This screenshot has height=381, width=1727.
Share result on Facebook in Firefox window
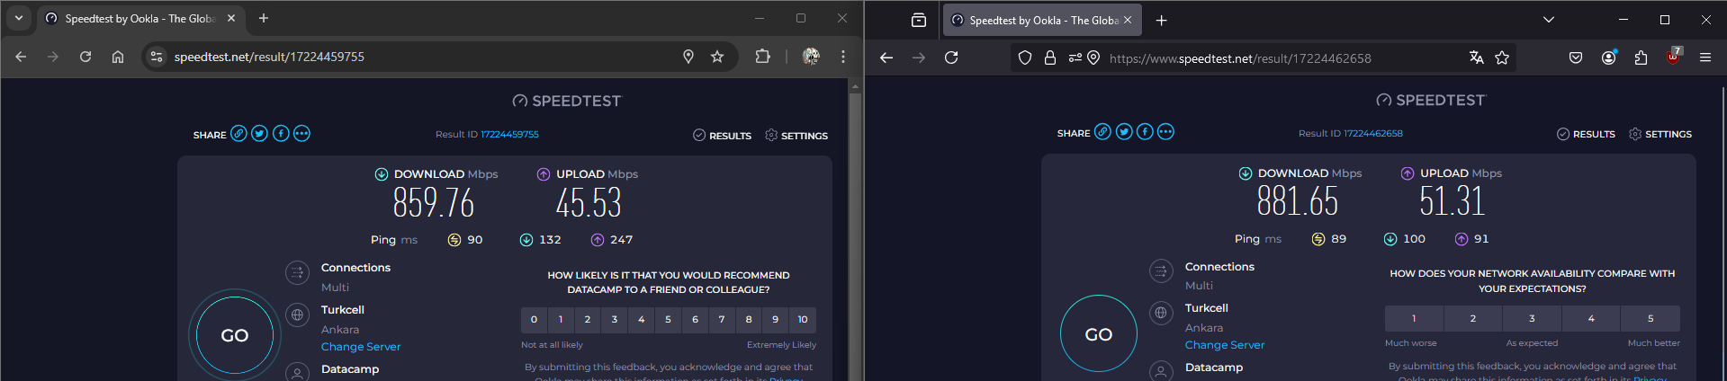(x=1145, y=132)
